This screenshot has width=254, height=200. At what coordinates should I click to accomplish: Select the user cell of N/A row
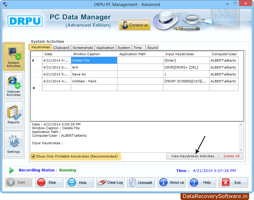[x=224, y=67]
